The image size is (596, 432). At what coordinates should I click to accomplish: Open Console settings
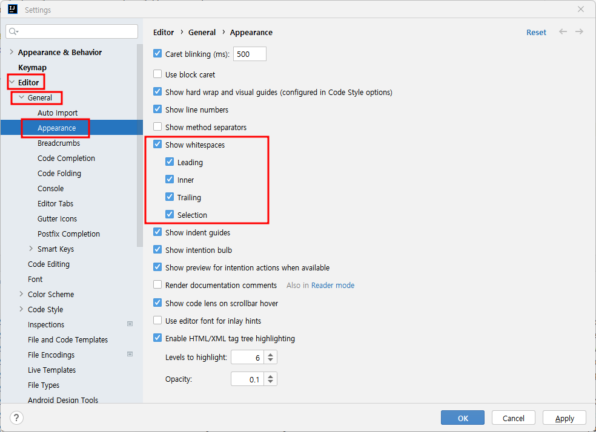(x=50, y=189)
